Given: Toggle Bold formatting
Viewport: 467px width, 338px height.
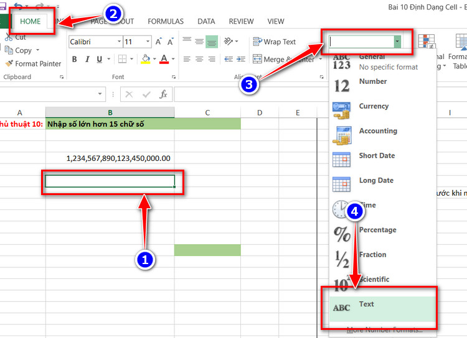Looking at the screenshot, I should point(75,59).
